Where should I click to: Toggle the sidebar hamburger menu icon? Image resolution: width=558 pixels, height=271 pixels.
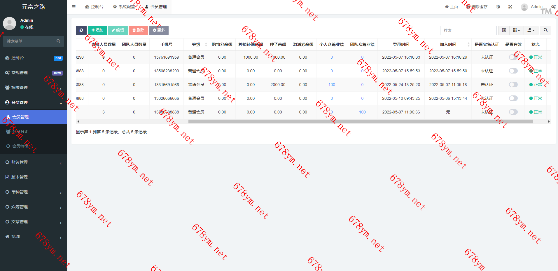(74, 7)
